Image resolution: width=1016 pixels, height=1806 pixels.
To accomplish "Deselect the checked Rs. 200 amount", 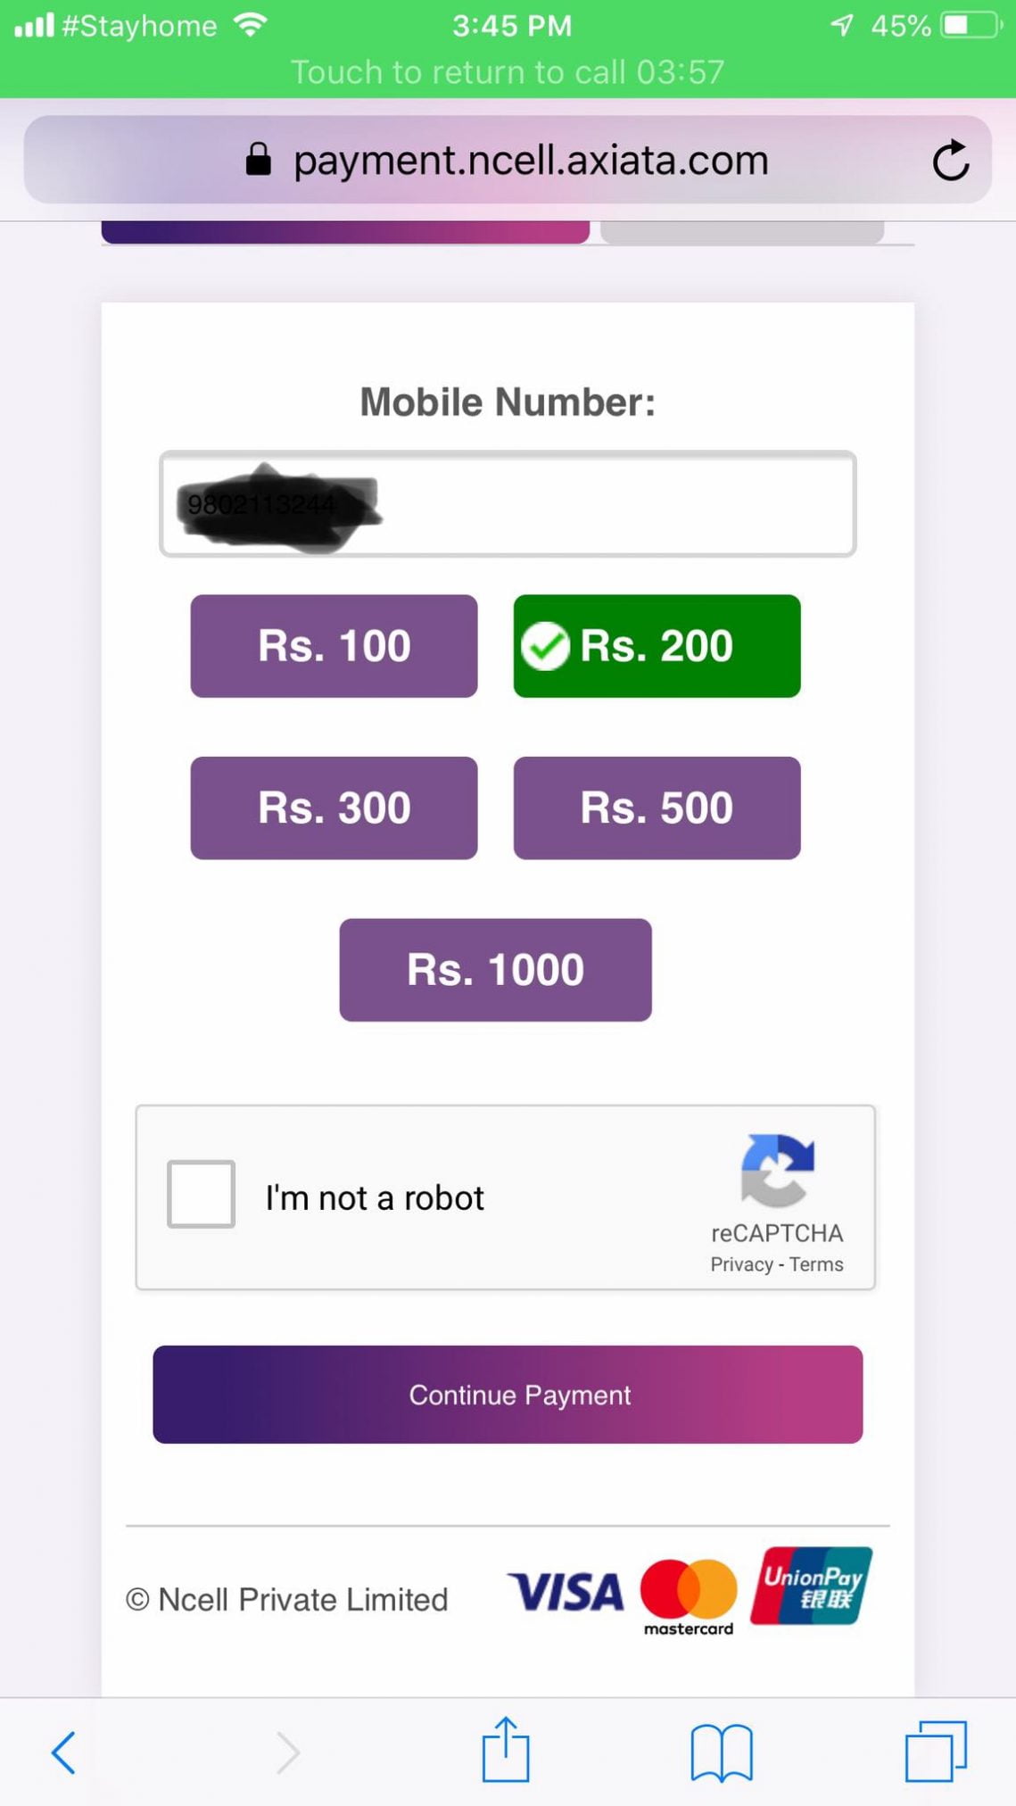I will (657, 646).
